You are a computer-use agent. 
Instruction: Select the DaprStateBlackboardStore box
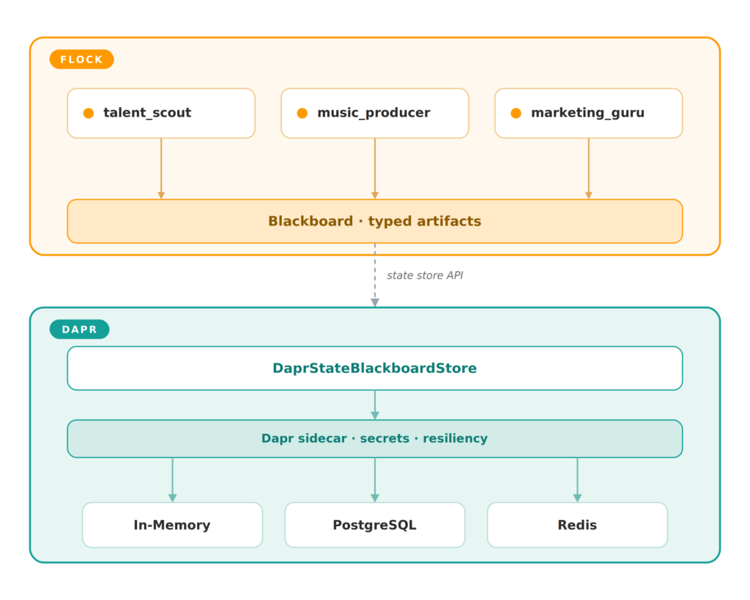tap(375, 368)
